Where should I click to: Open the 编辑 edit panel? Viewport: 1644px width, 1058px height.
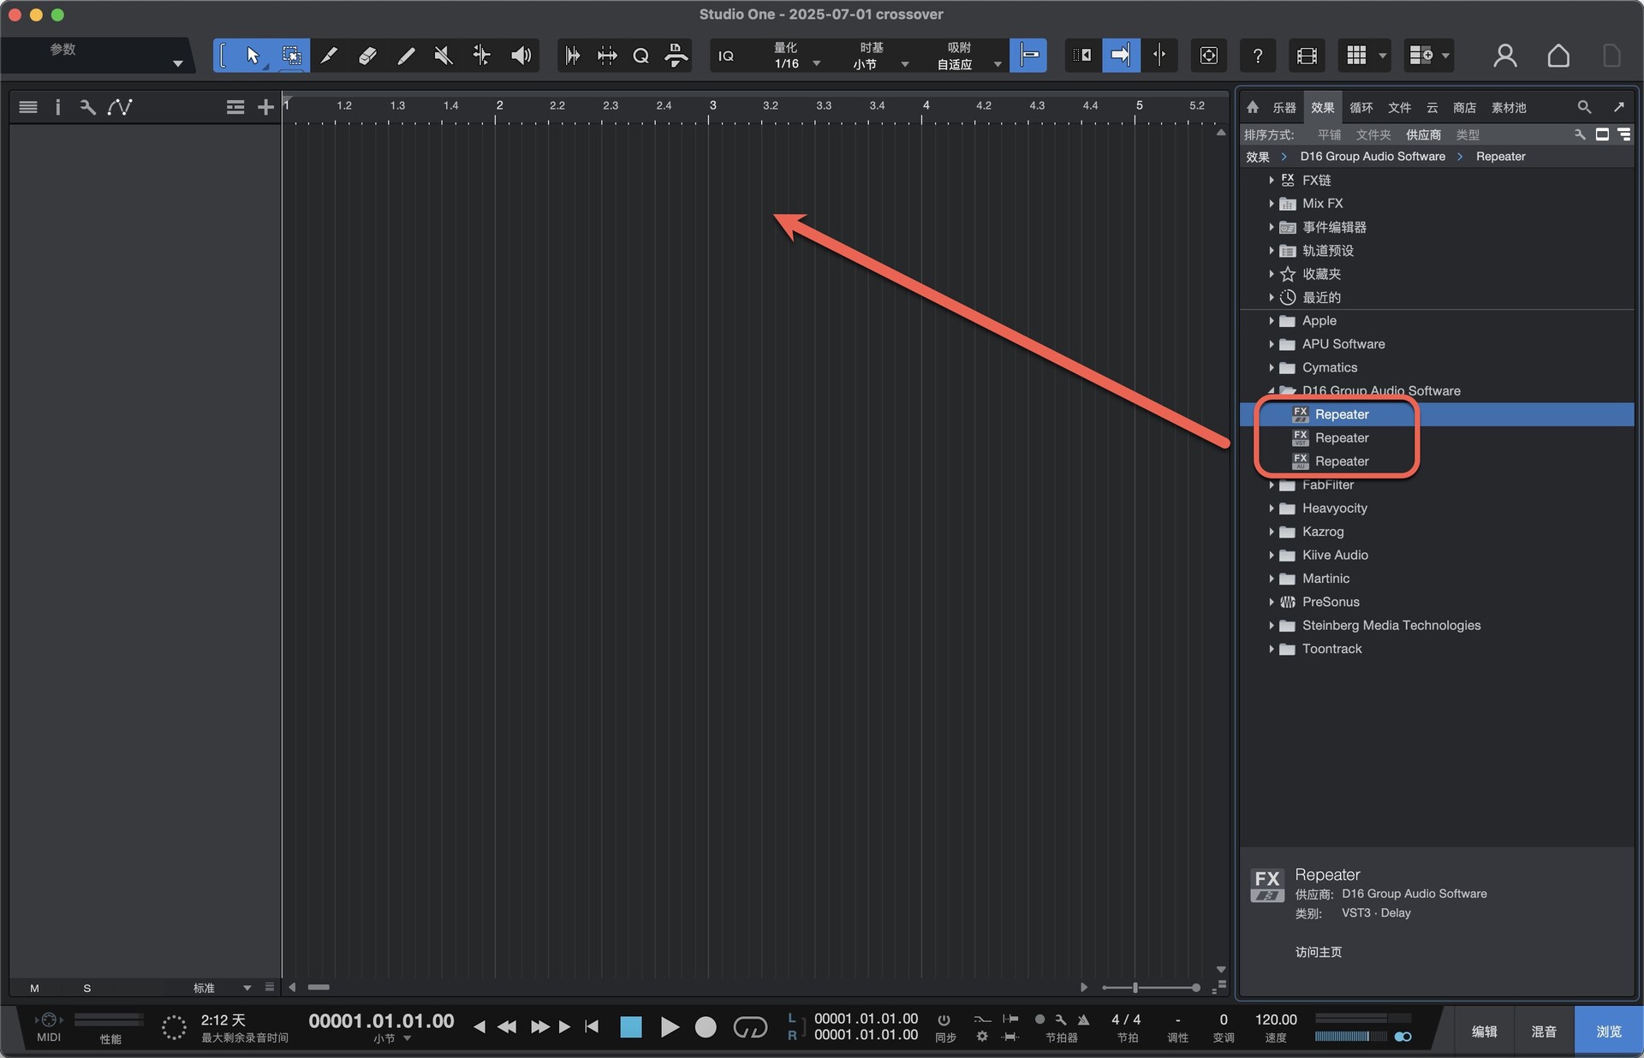point(1484,1031)
